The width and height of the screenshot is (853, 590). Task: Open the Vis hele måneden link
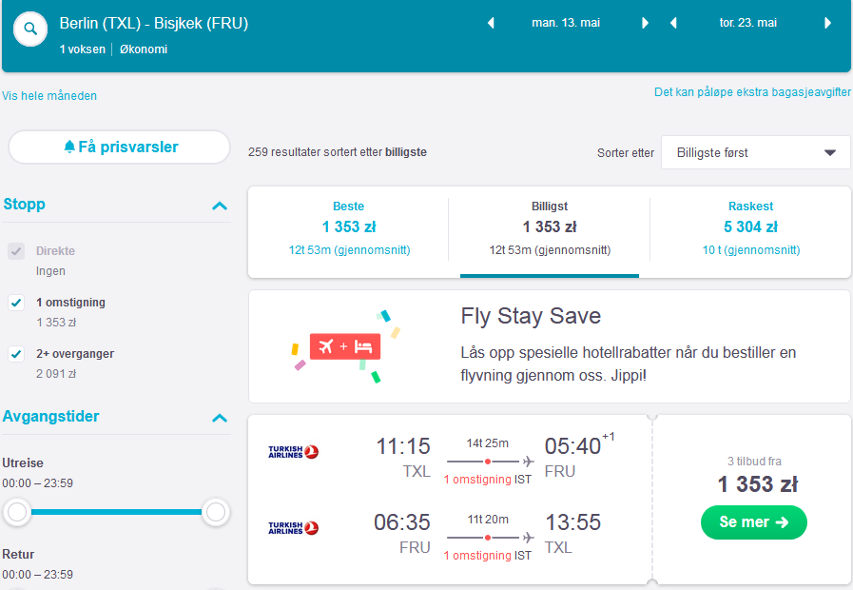[x=49, y=96]
